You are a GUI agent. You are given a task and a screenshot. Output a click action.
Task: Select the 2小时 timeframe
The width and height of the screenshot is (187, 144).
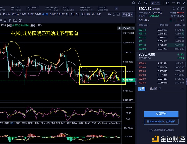[x=31, y=14]
